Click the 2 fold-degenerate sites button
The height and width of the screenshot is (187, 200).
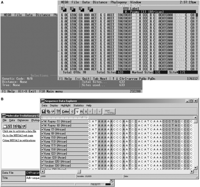click(95, 112)
